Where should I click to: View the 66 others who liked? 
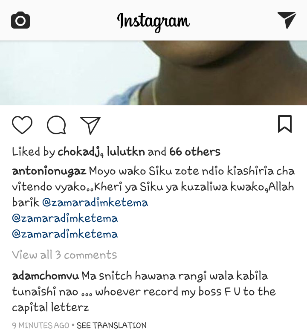[x=195, y=152]
